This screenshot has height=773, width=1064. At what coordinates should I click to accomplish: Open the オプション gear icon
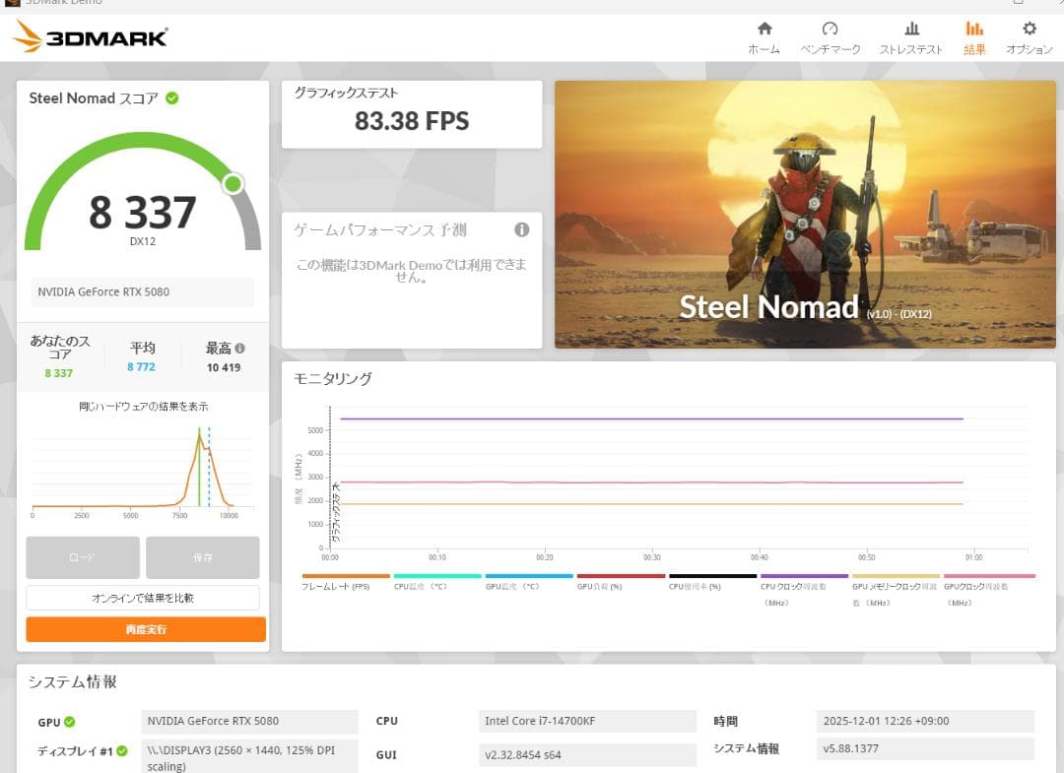click(1028, 32)
